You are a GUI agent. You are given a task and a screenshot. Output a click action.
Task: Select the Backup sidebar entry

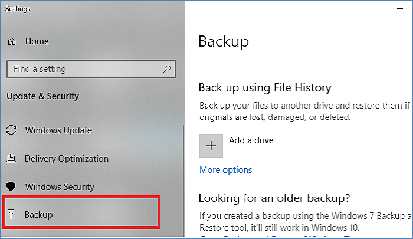pos(39,215)
